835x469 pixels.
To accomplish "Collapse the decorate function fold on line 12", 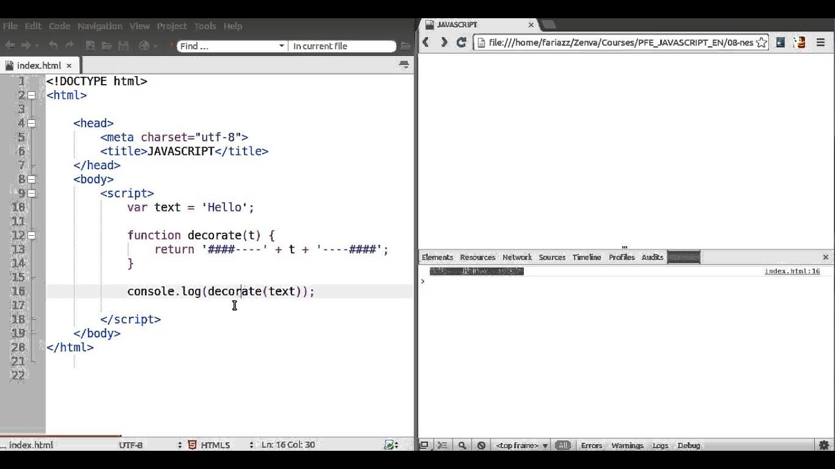I will tap(31, 235).
